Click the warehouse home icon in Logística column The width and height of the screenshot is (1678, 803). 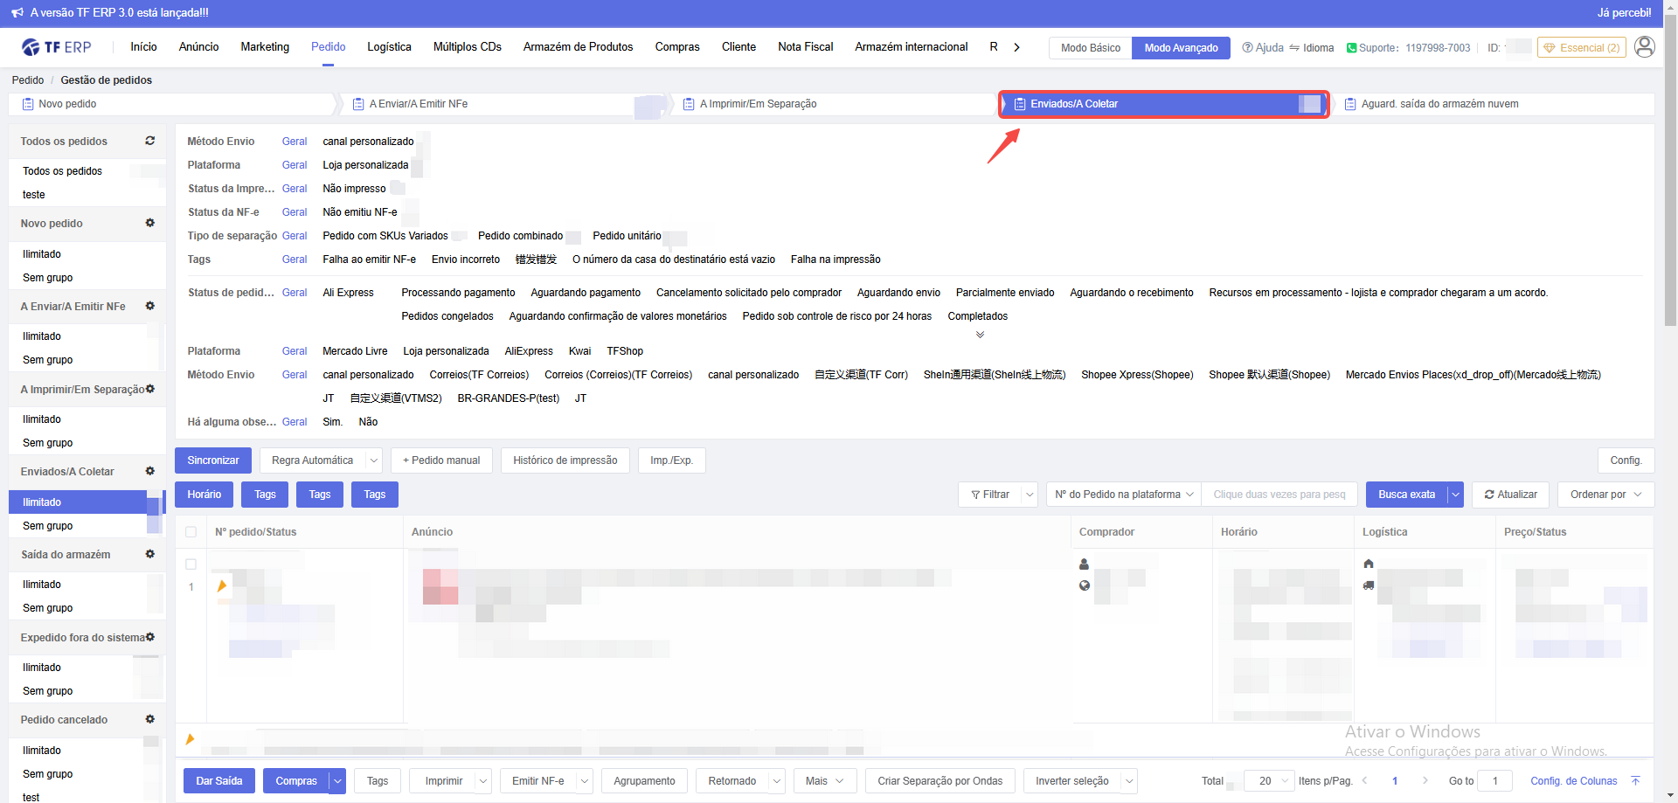1369,564
